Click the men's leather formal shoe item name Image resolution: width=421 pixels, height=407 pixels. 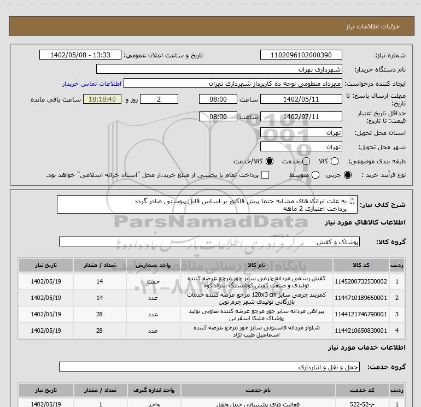(x=256, y=282)
